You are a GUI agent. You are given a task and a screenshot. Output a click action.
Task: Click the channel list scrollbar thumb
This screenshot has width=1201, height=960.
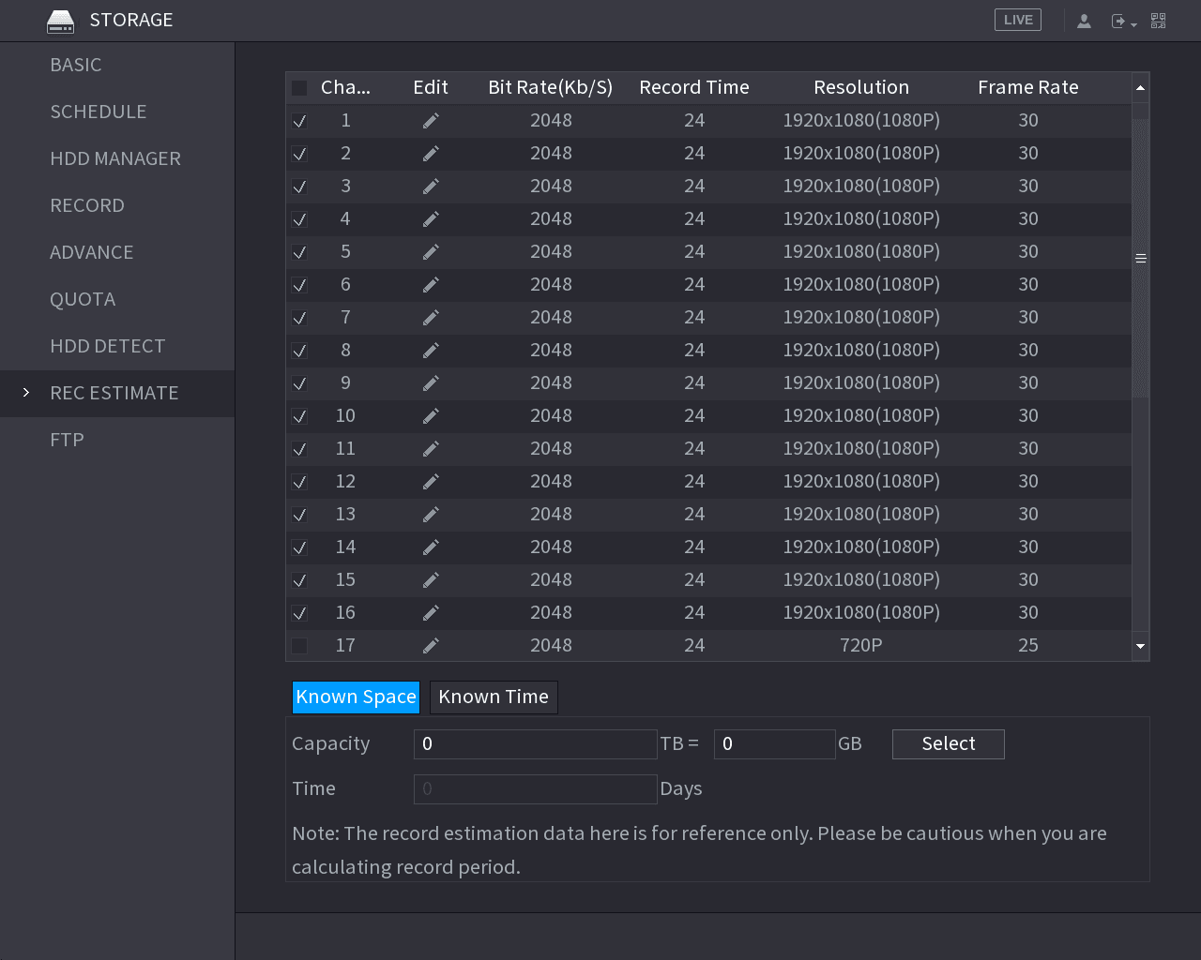[x=1141, y=258]
